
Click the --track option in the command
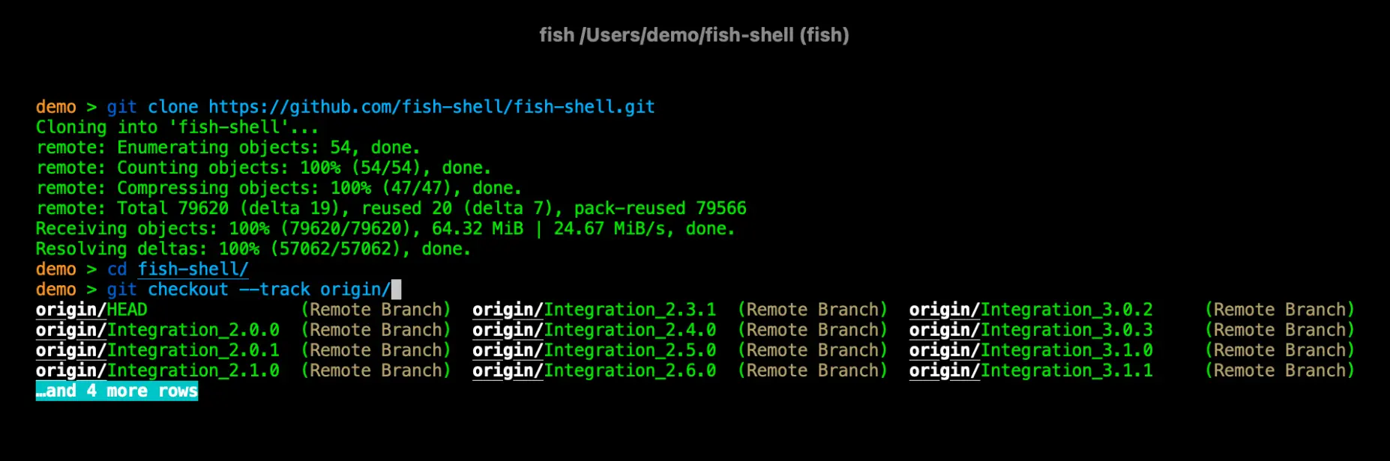point(274,290)
